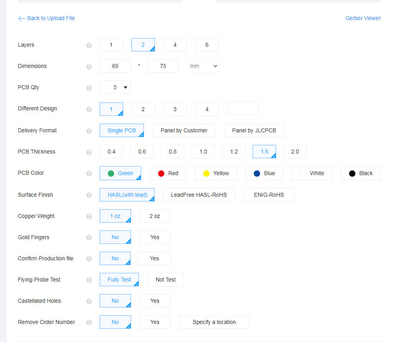
Task: Click help icon next to Delivery Format
Action: click(89, 131)
